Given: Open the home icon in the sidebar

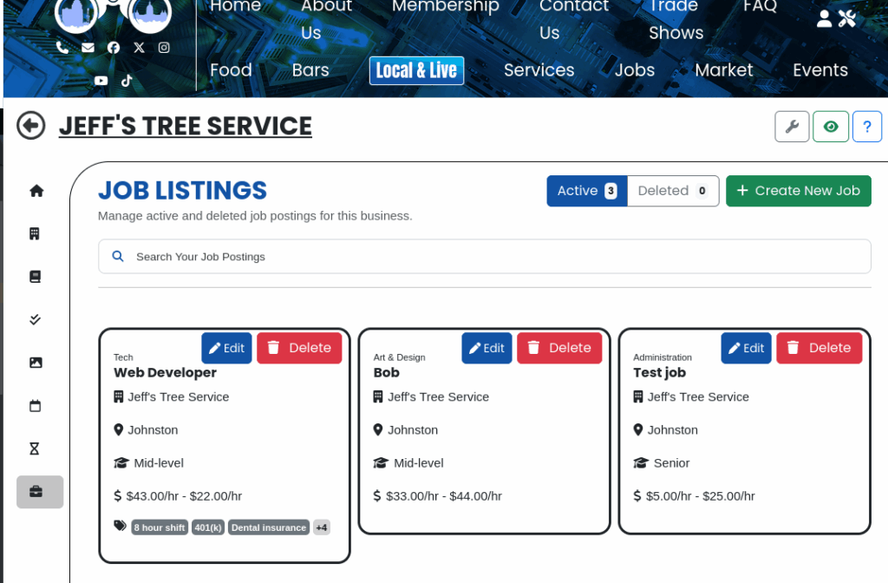Looking at the screenshot, I should coord(36,191).
